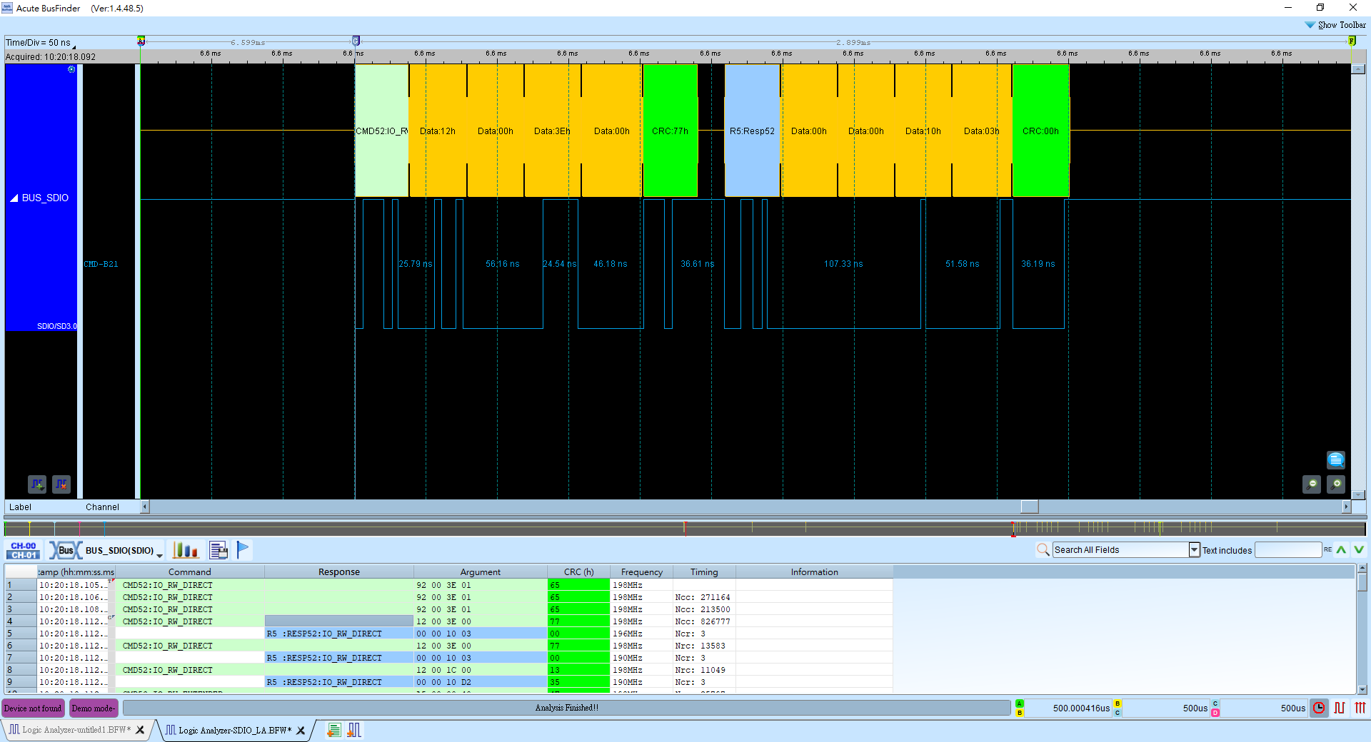This screenshot has height=742, width=1371.
Task: Add a new protocol analyzer document
Action: pyautogui.click(x=333, y=730)
